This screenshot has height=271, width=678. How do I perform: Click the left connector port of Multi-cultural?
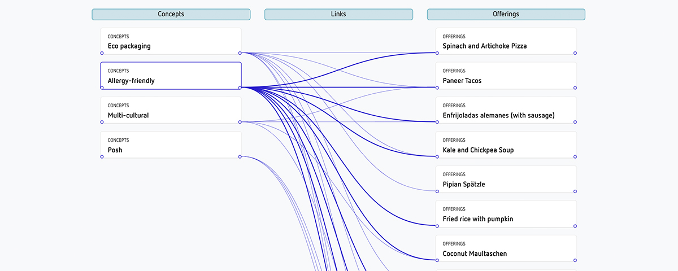(x=102, y=122)
